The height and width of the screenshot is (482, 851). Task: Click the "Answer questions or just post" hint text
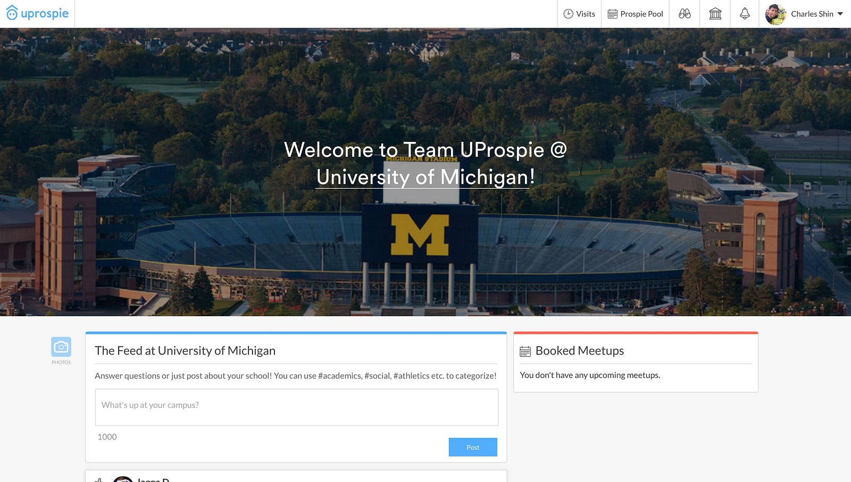(x=296, y=376)
